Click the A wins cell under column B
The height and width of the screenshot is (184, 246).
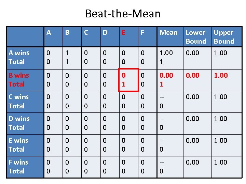[71, 57]
